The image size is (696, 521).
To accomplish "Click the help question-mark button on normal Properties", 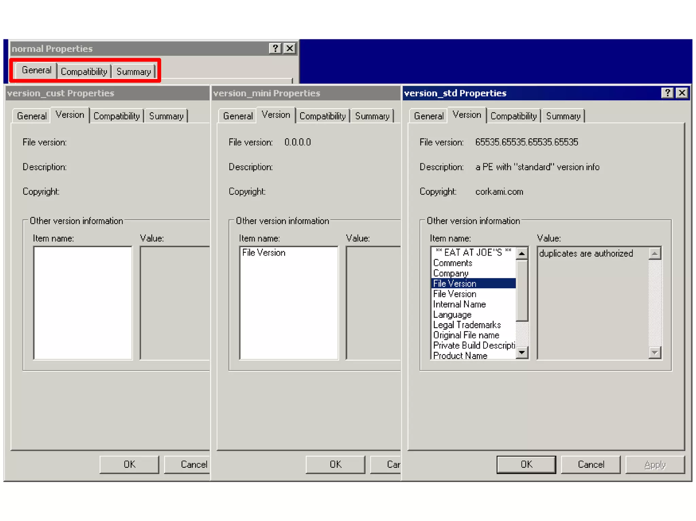I will point(275,49).
